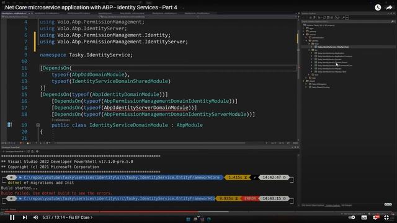Switch to the Git Changes bottom tab
Image resolution: width=397 pixels, height=223 pixels.
346,205
